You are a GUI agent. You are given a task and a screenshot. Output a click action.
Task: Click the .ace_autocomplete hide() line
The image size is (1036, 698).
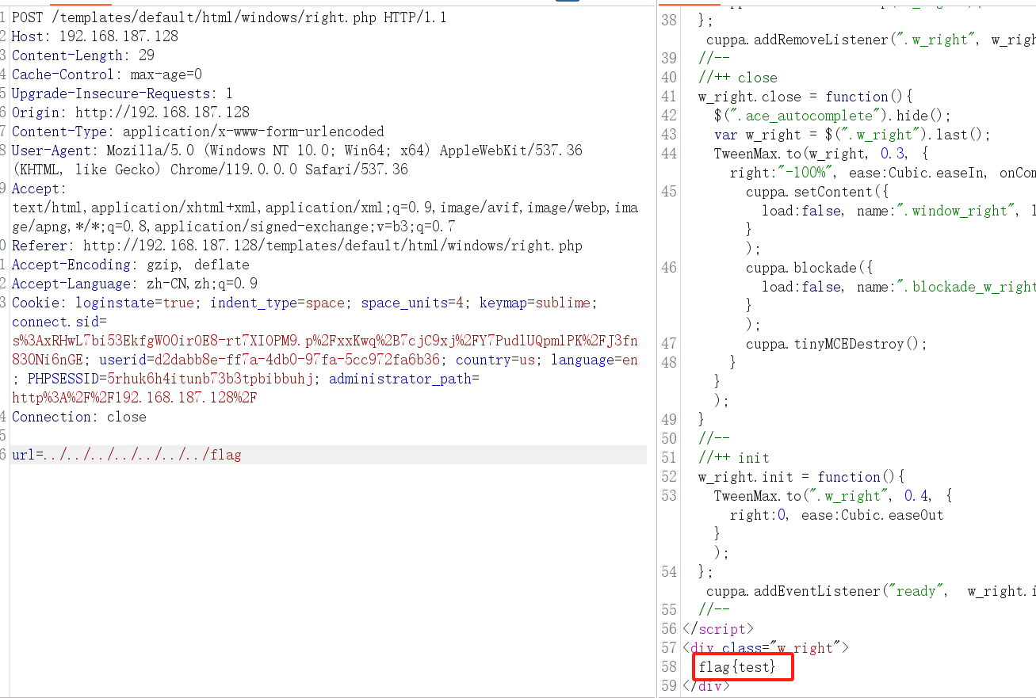pos(832,115)
